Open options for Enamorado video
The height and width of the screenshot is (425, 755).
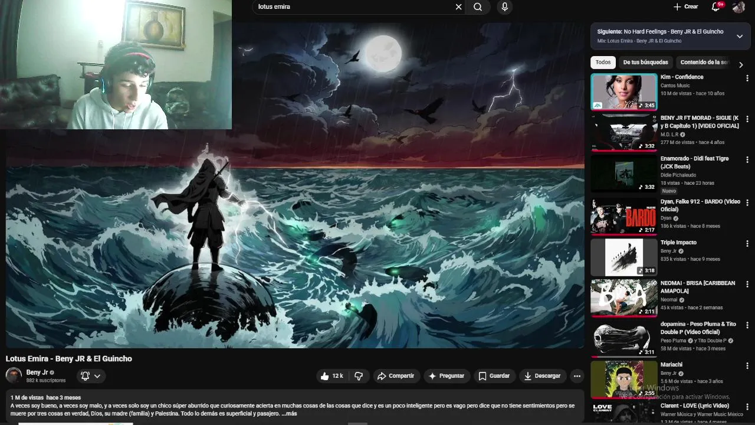coord(747,159)
